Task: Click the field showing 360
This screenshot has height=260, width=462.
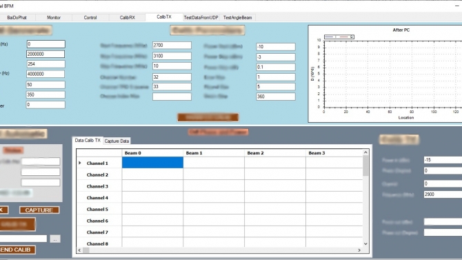Action: [x=276, y=97]
